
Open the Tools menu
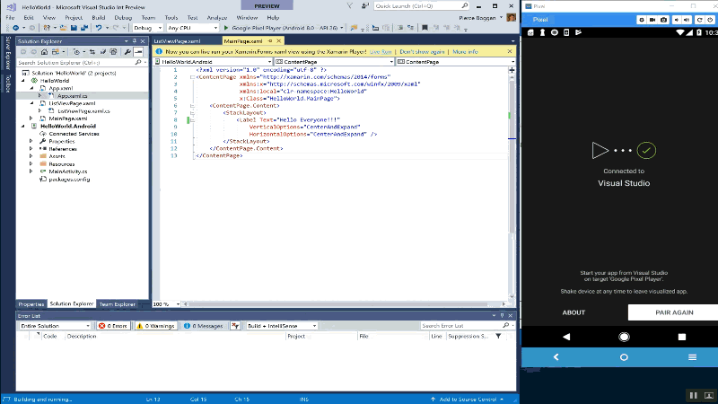(x=171, y=17)
